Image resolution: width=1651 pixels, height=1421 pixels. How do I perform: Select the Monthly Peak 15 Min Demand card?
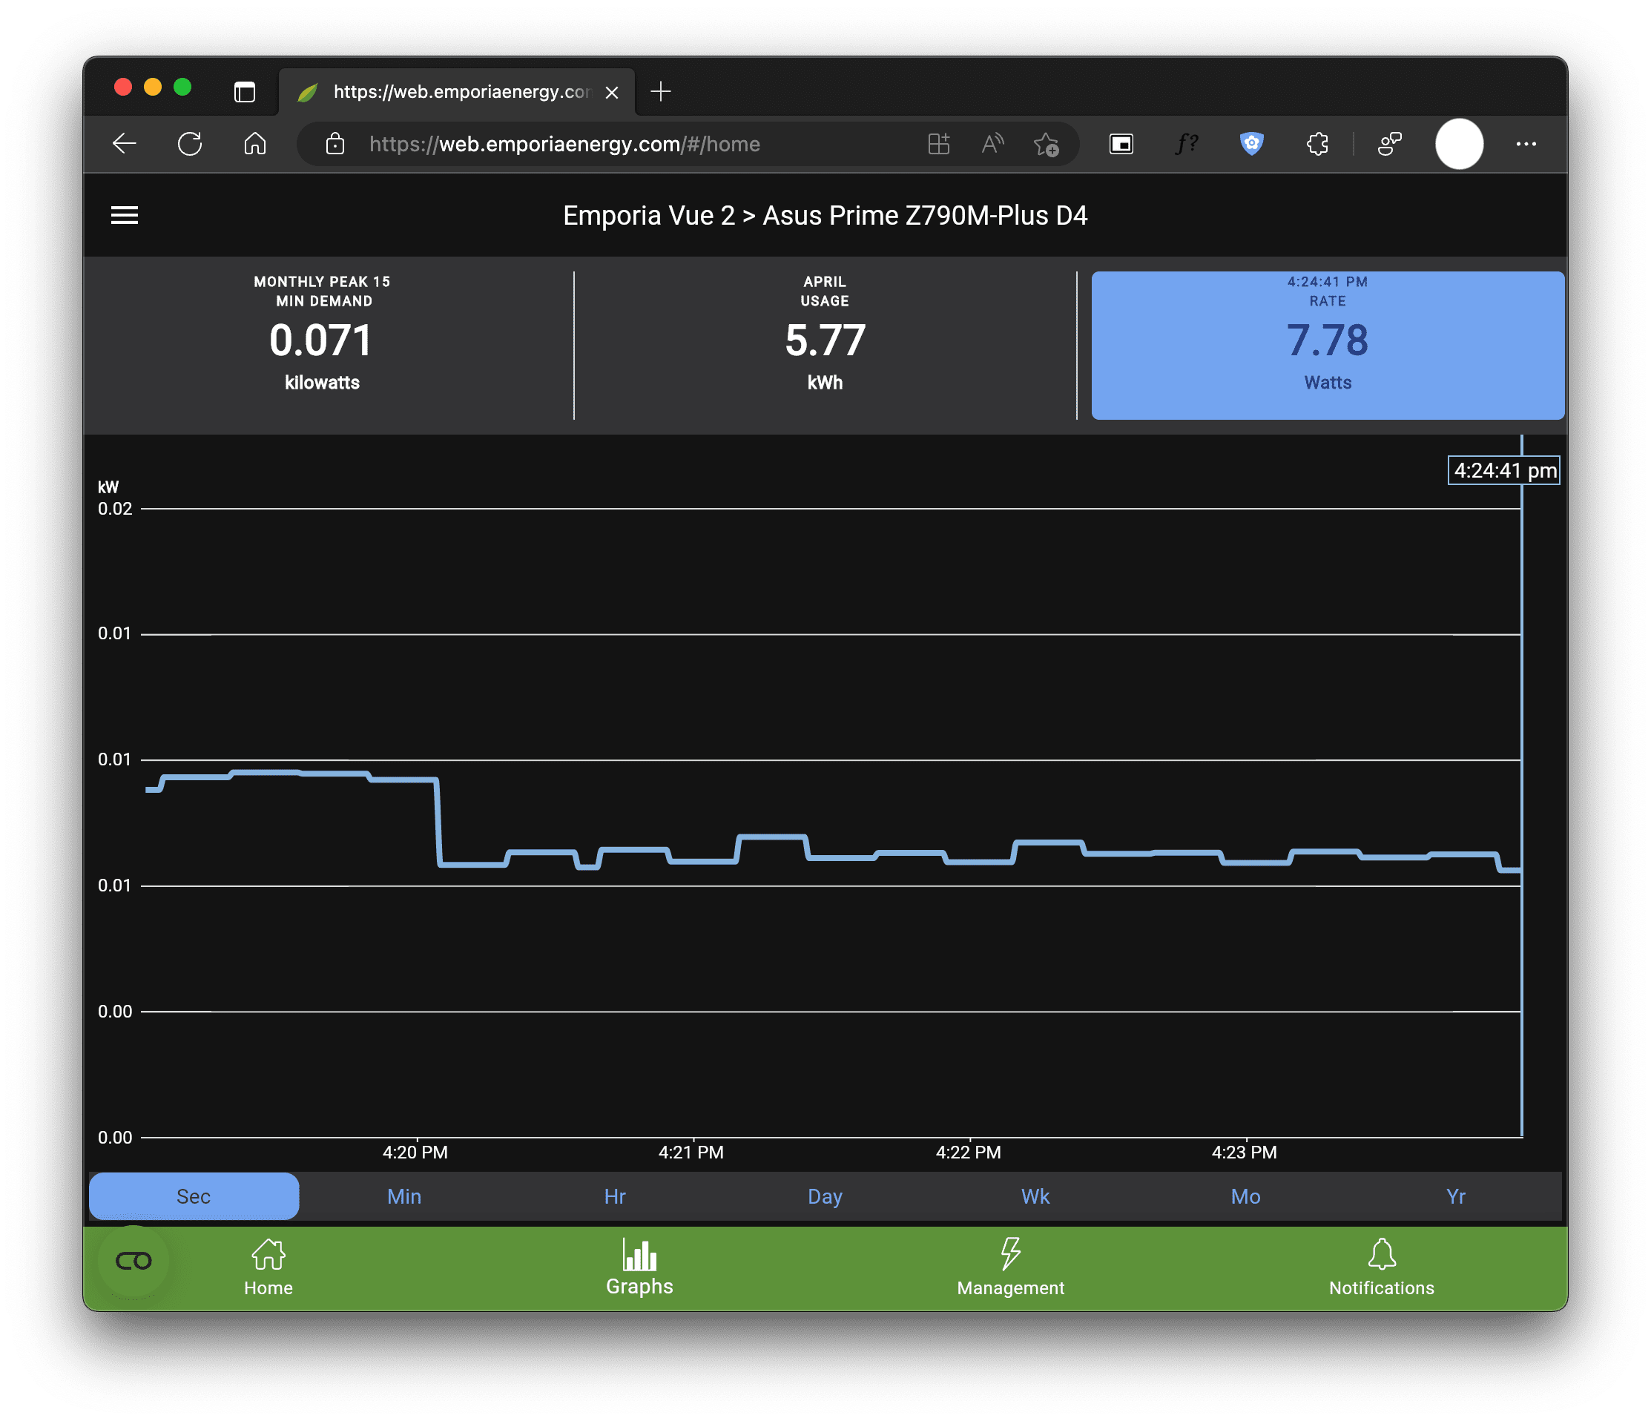[322, 345]
